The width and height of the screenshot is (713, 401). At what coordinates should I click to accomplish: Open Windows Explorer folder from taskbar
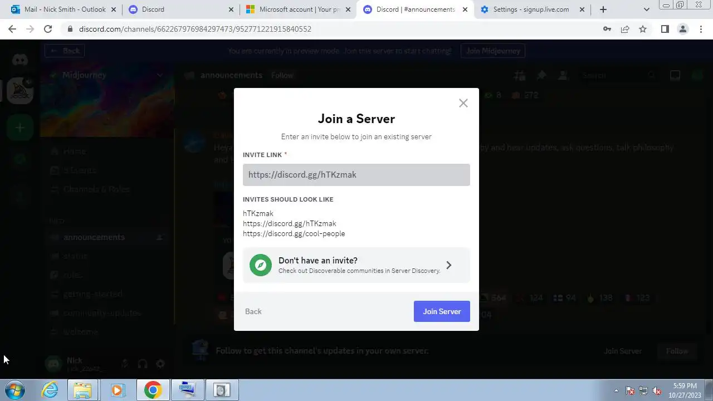click(x=82, y=390)
